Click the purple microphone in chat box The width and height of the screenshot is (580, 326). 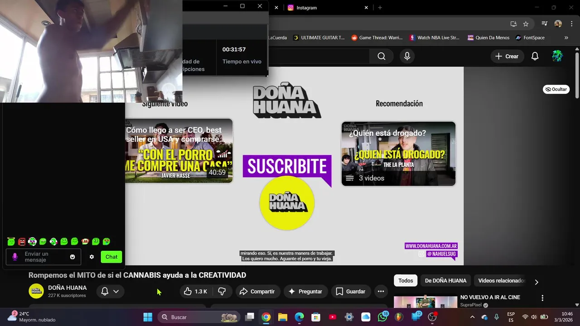point(14,257)
